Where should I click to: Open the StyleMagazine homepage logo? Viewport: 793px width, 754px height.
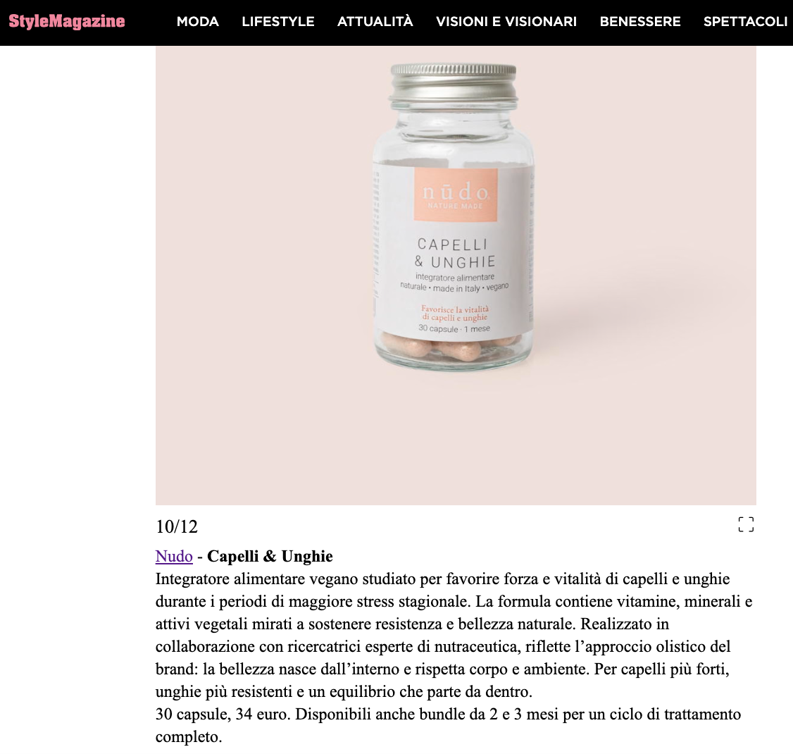pos(67,21)
